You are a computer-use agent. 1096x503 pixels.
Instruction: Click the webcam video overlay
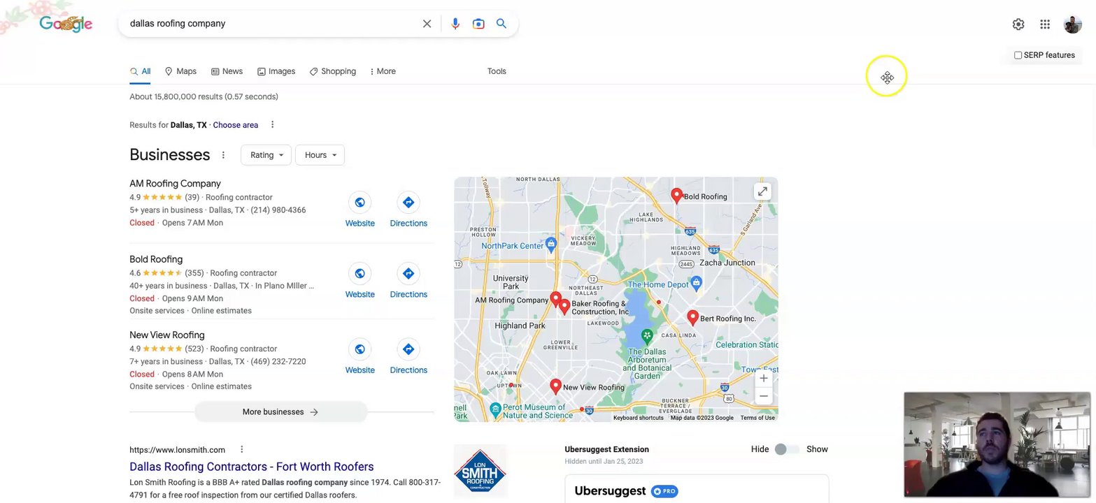(997, 445)
